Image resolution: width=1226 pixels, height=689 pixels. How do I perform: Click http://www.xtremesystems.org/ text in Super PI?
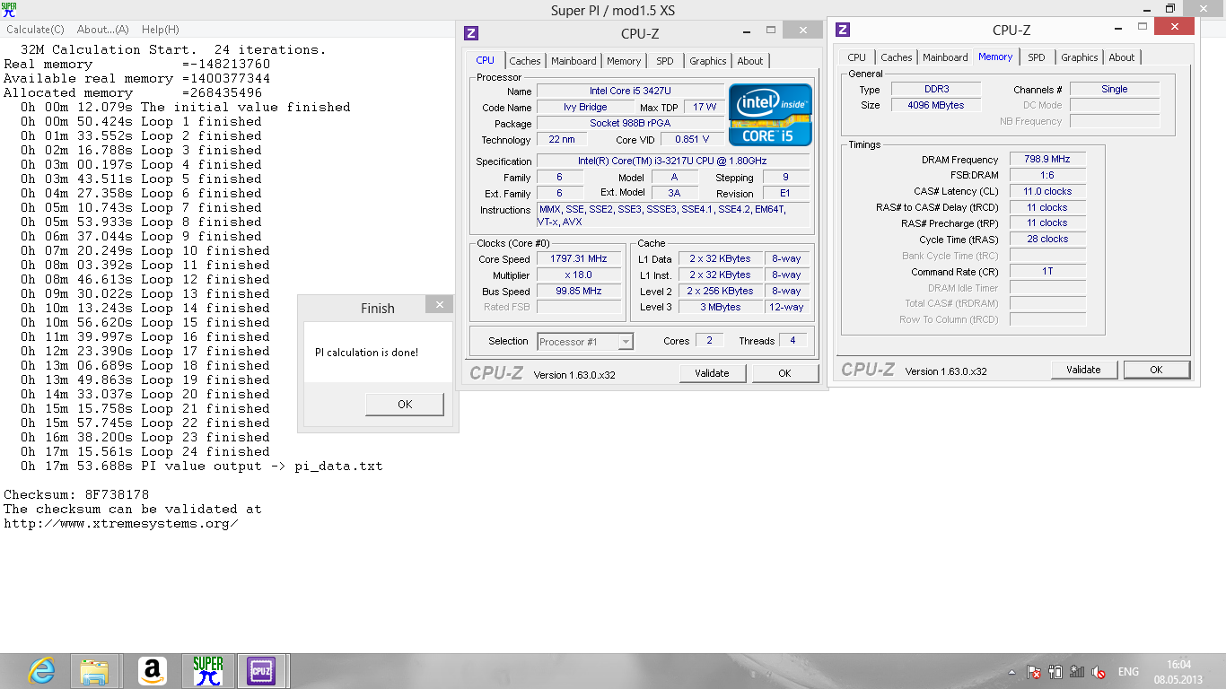pos(121,523)
